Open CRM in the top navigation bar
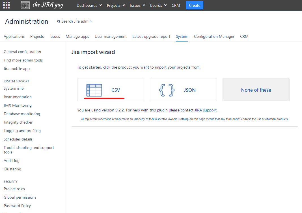This screenshot has height=213, width=302. [x=176, y=5]
